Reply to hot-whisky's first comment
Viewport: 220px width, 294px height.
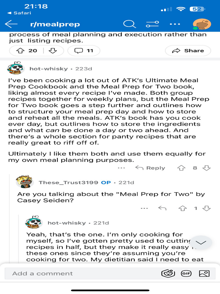pyautogui.click(x=150, y=168)
